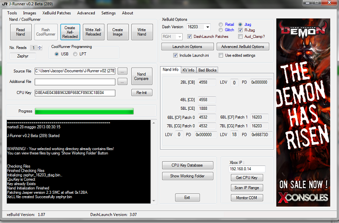Click 'XeLL file created Successfully' log line
339x223 pixels.
pyautogui.click(x=39, y=197)
